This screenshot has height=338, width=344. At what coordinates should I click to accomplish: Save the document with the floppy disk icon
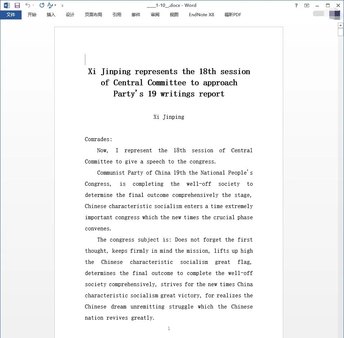click(17, 5)
